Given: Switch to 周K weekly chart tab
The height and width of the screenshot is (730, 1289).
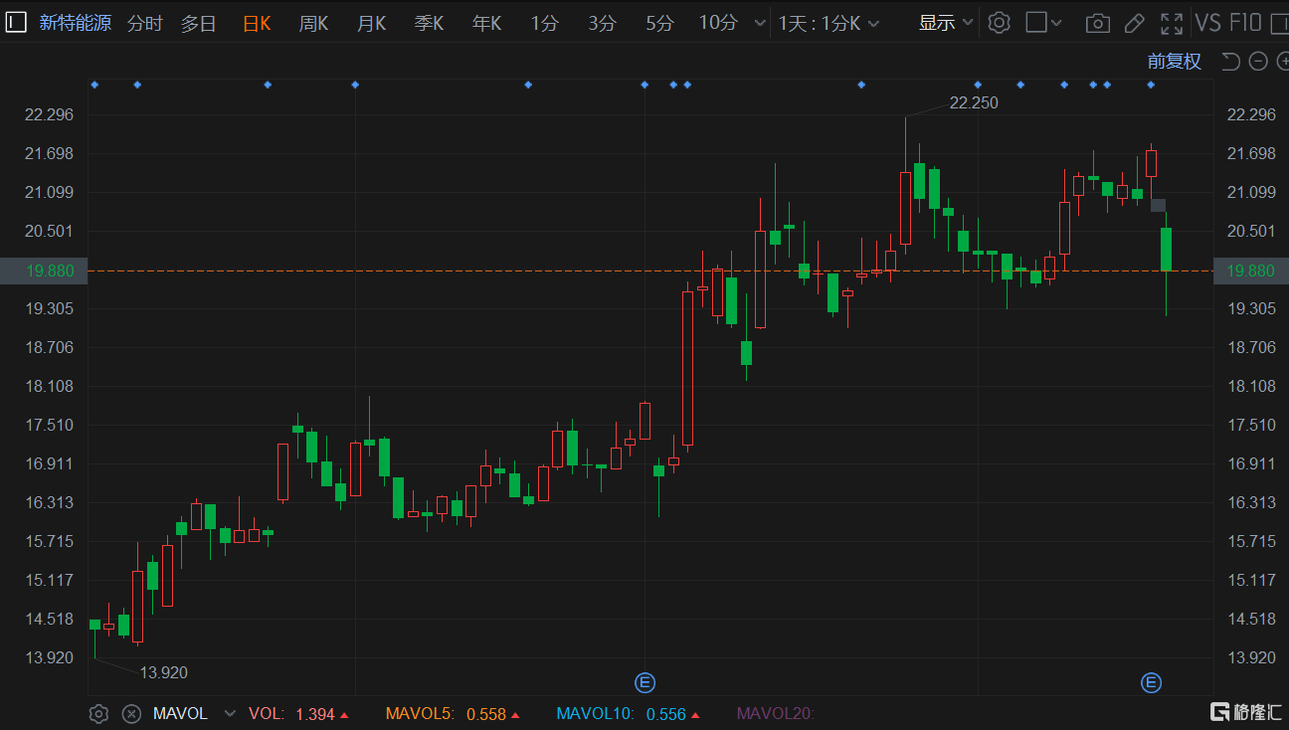Looking at the screenshot, I should 313,23.
